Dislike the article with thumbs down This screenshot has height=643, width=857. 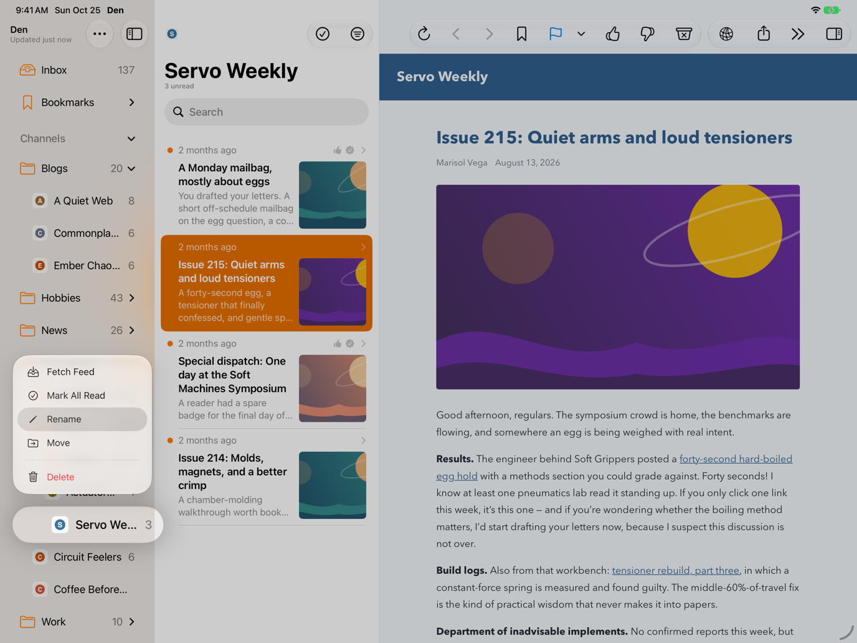[648, 34]
